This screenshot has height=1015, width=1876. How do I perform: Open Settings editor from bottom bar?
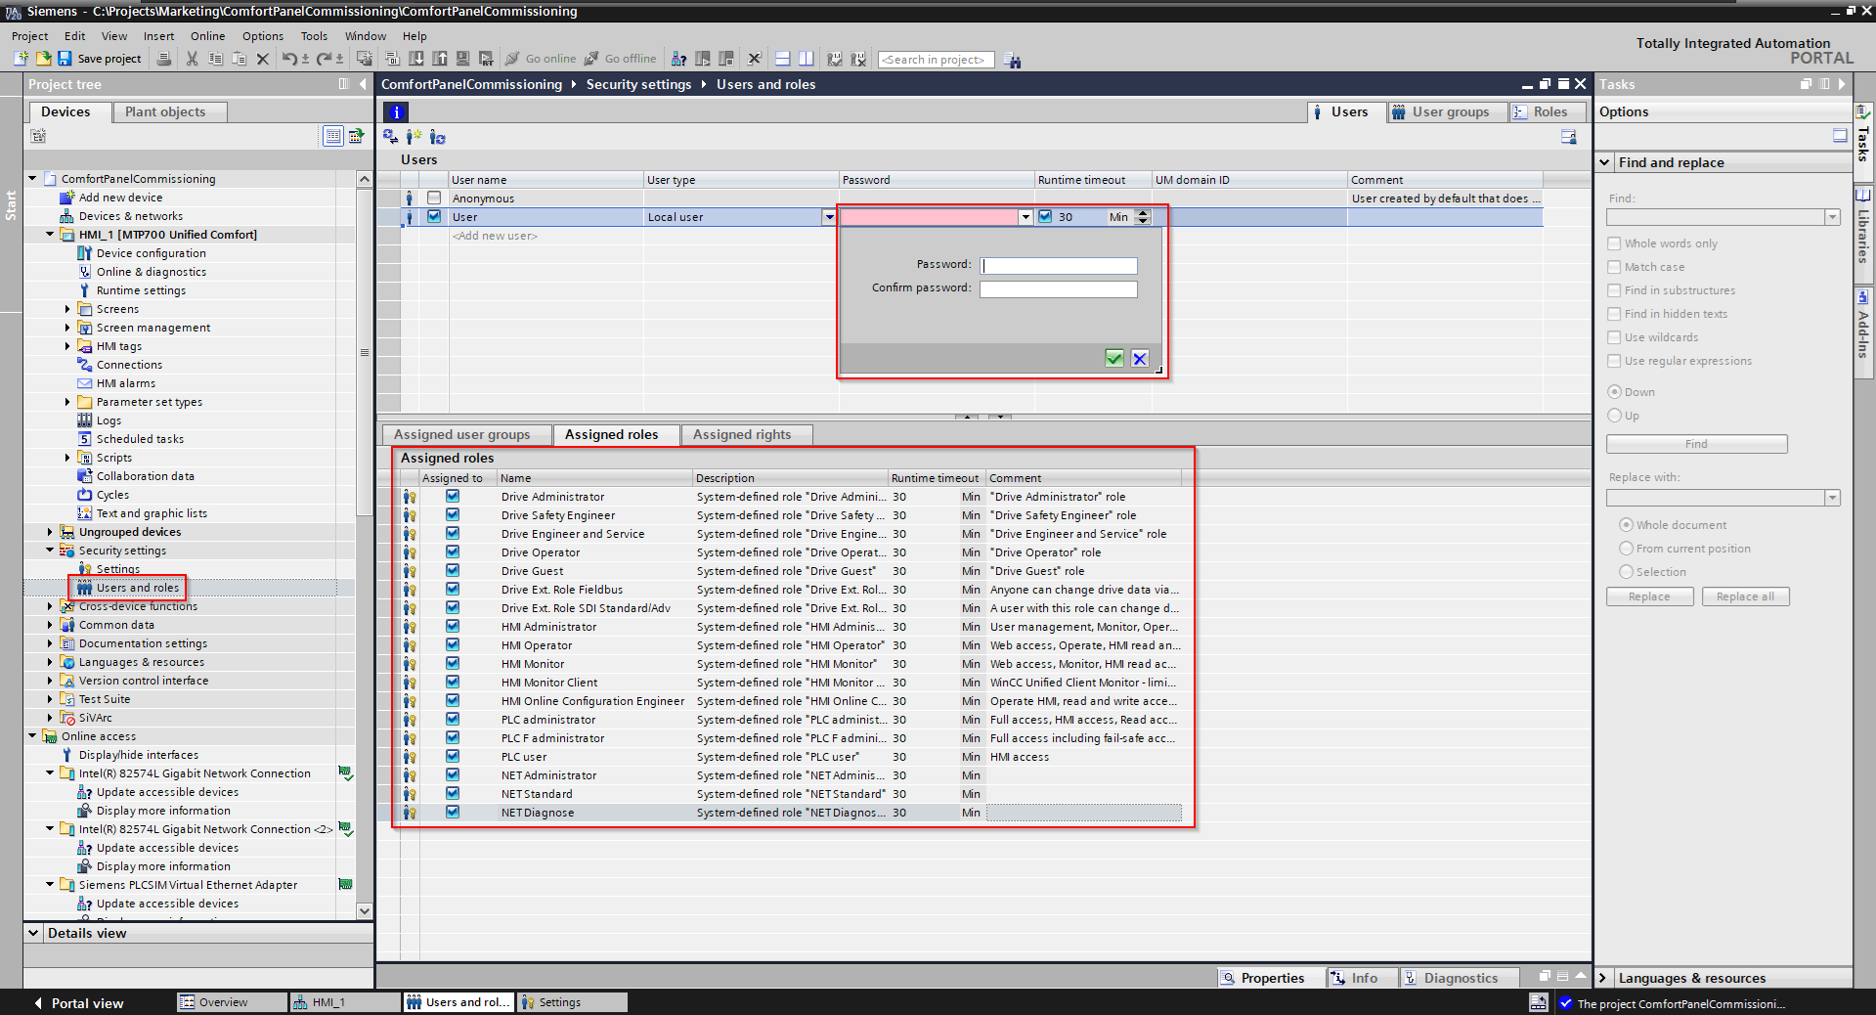572,1002
